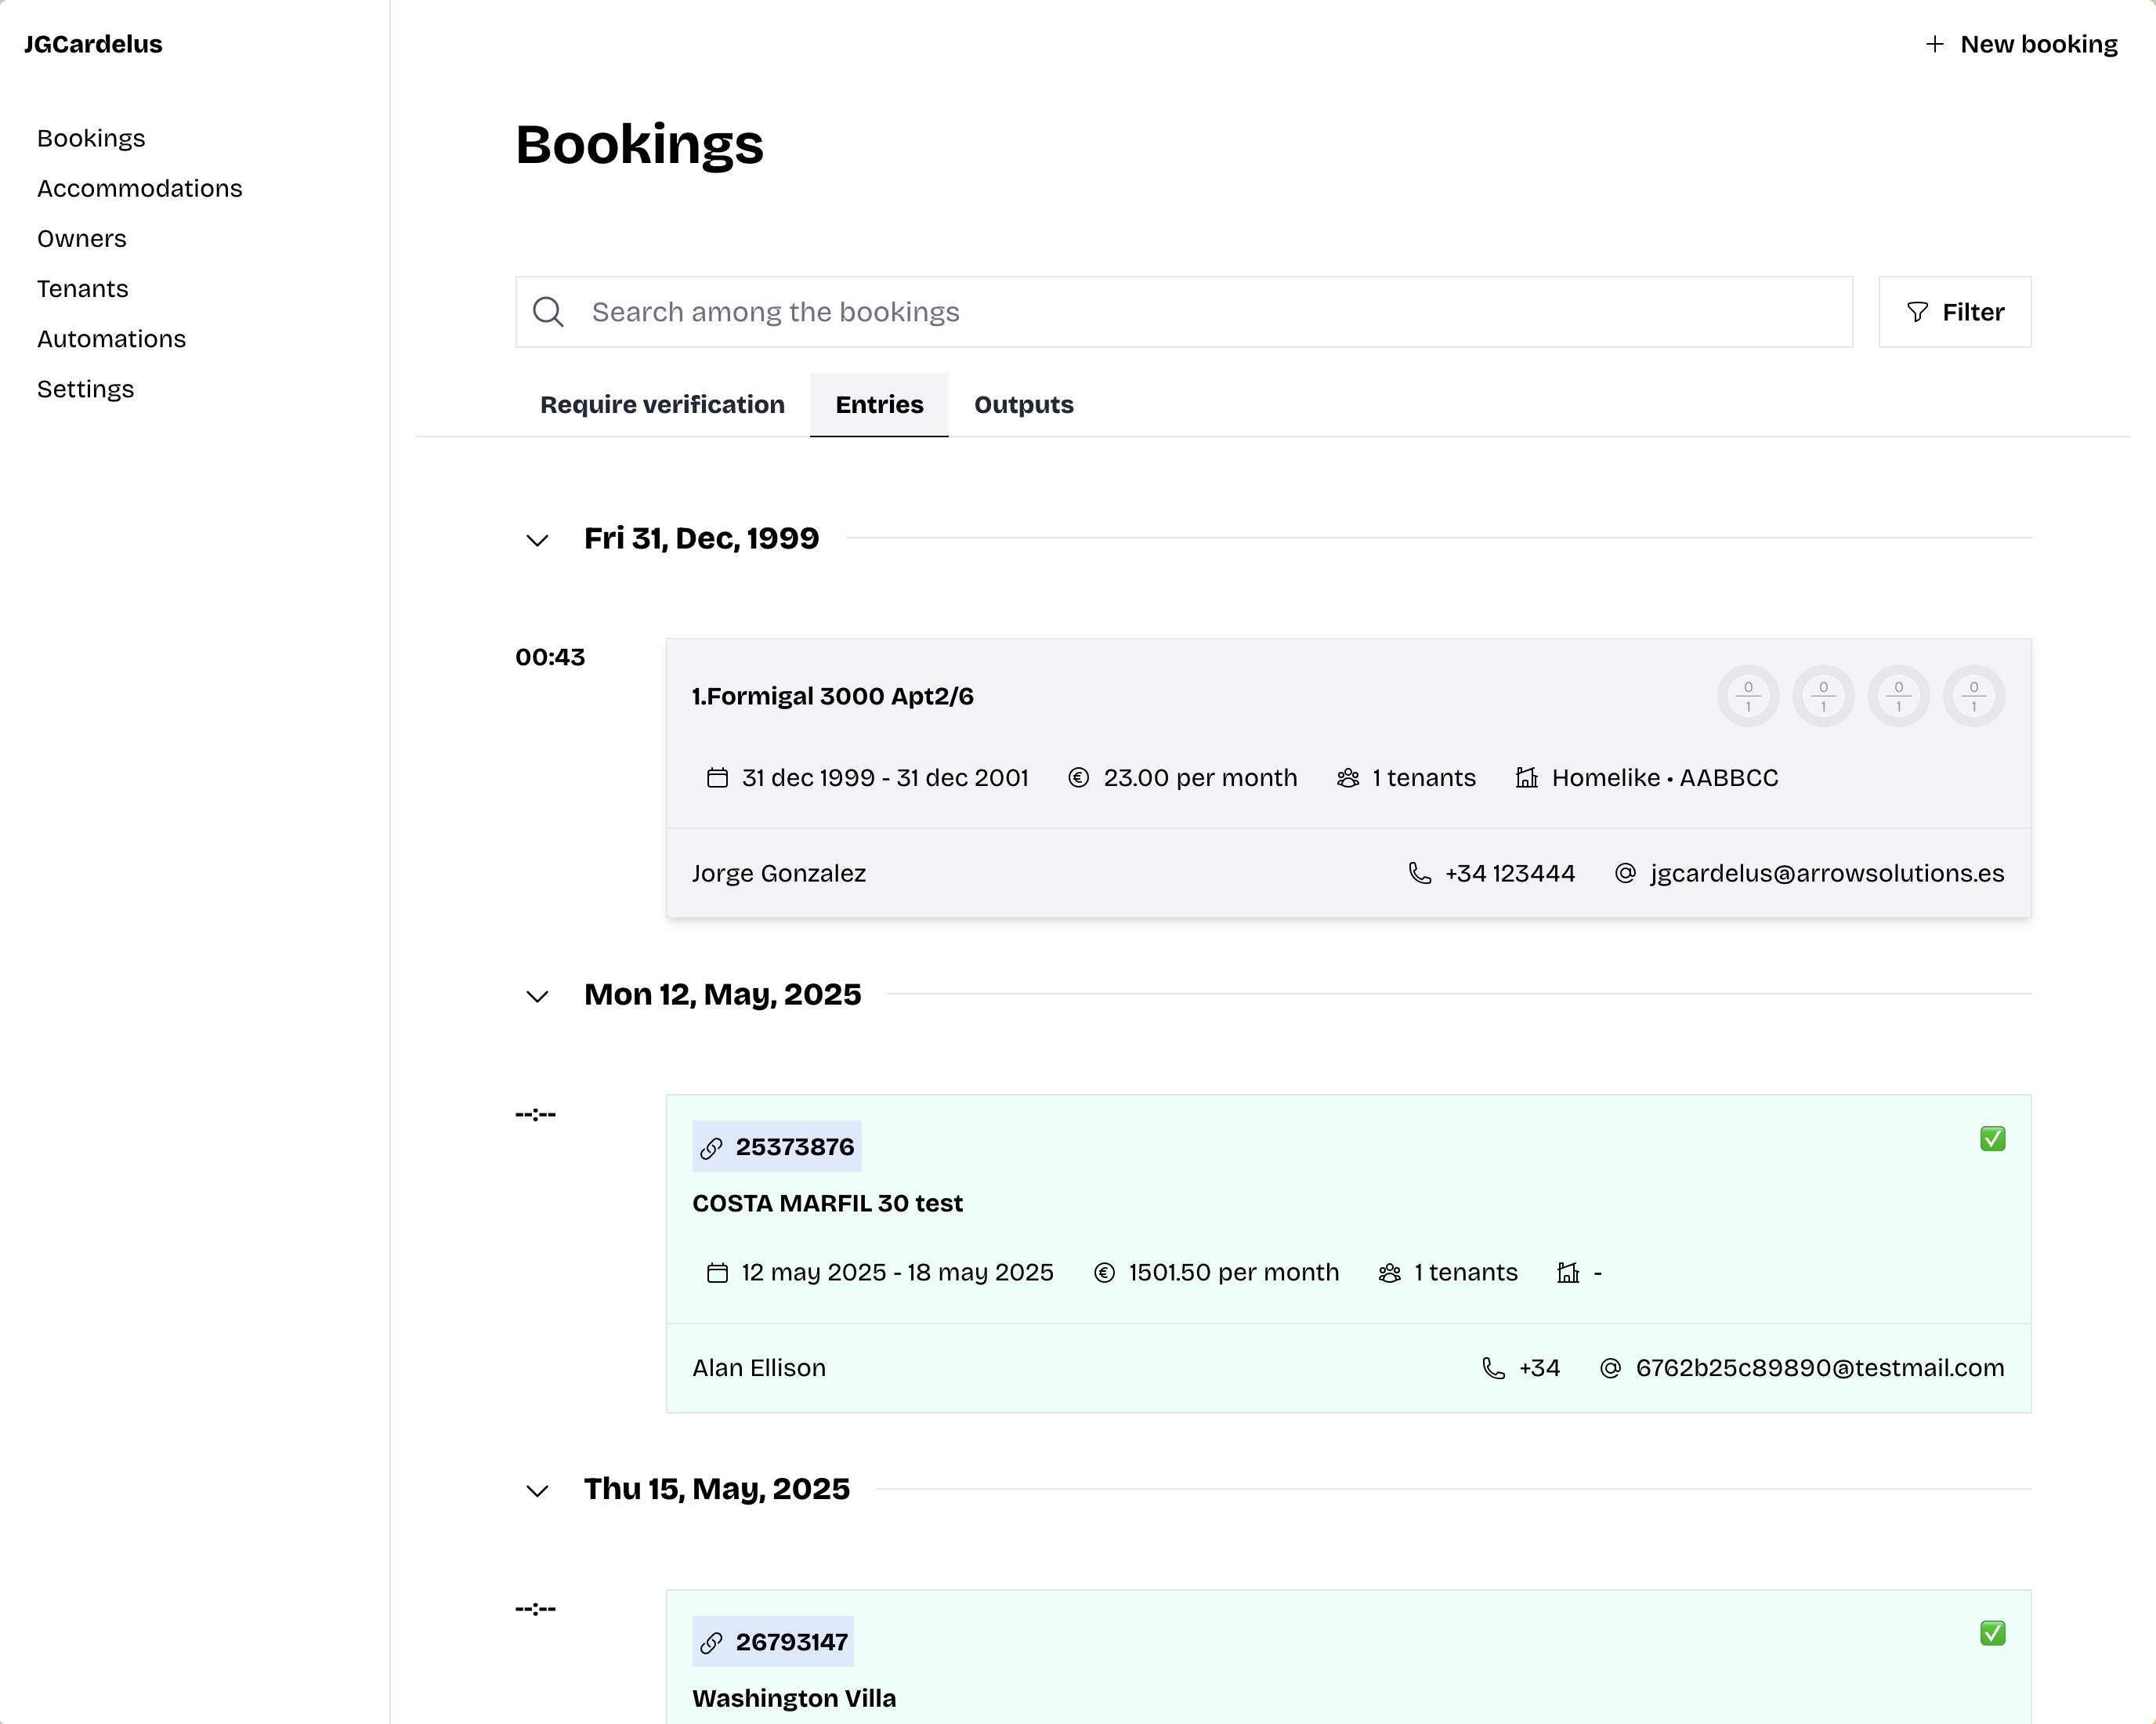Screen dimensions: 2156x1724
Task: Click email jgcardelus@arrowsolutions.es
Action: (1827, 873)
